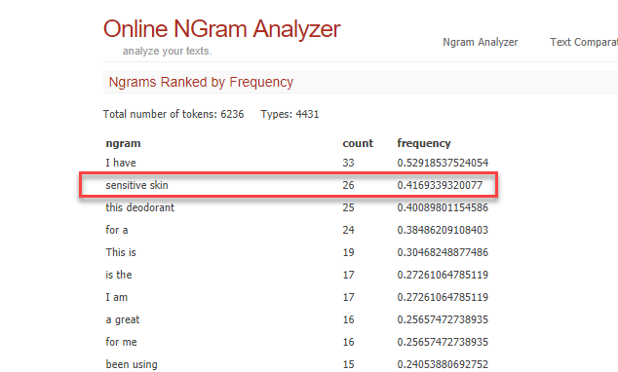Select the 'for me' ngram cell

click(121, 342)
